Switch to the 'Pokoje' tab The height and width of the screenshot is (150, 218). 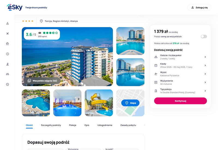(x=73, y=125)
